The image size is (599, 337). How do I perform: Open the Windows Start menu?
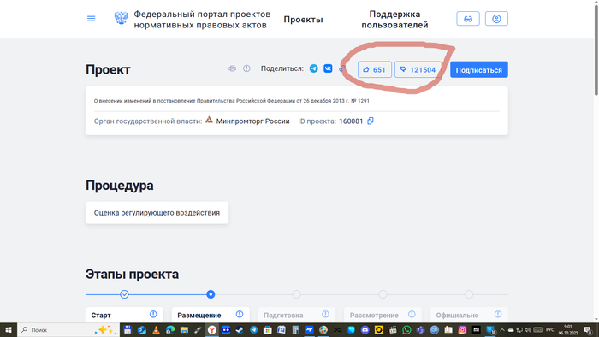[x=9, y=330]
